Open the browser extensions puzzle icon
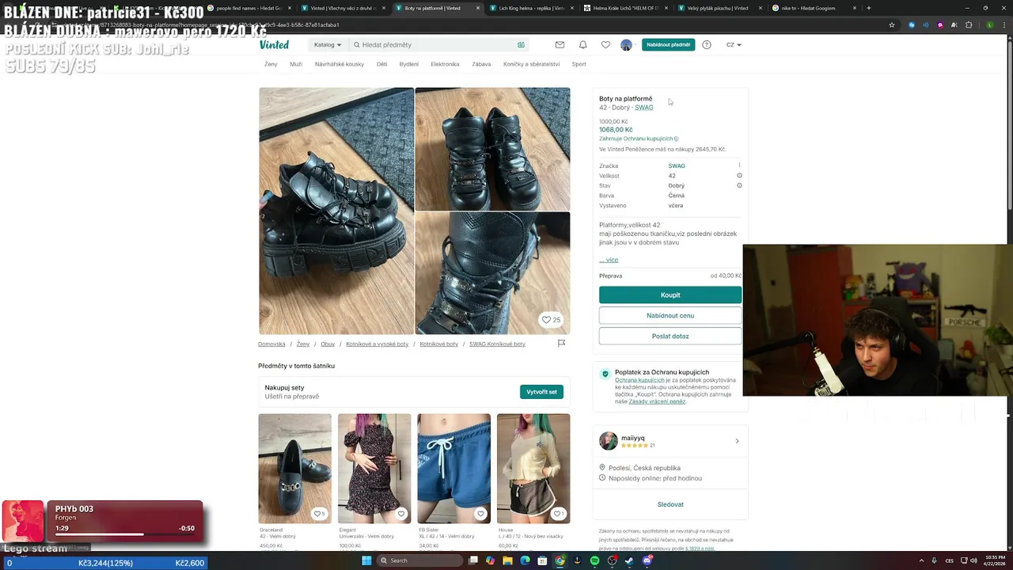This screenshot has height=570, width=1013. pyautogui.click(x=969, y=25)
